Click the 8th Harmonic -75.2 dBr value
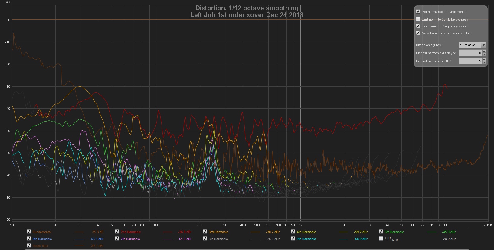The width and height of the screenshot is (494, 250). click(273, 239)
